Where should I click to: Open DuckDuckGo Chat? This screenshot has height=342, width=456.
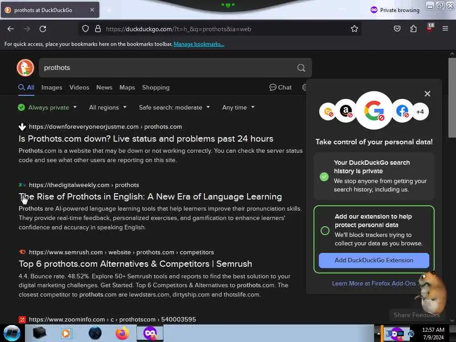pos(281,87)
